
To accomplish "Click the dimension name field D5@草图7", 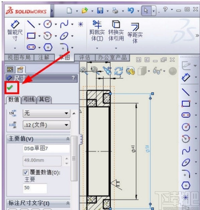I will tap(46, 148).
